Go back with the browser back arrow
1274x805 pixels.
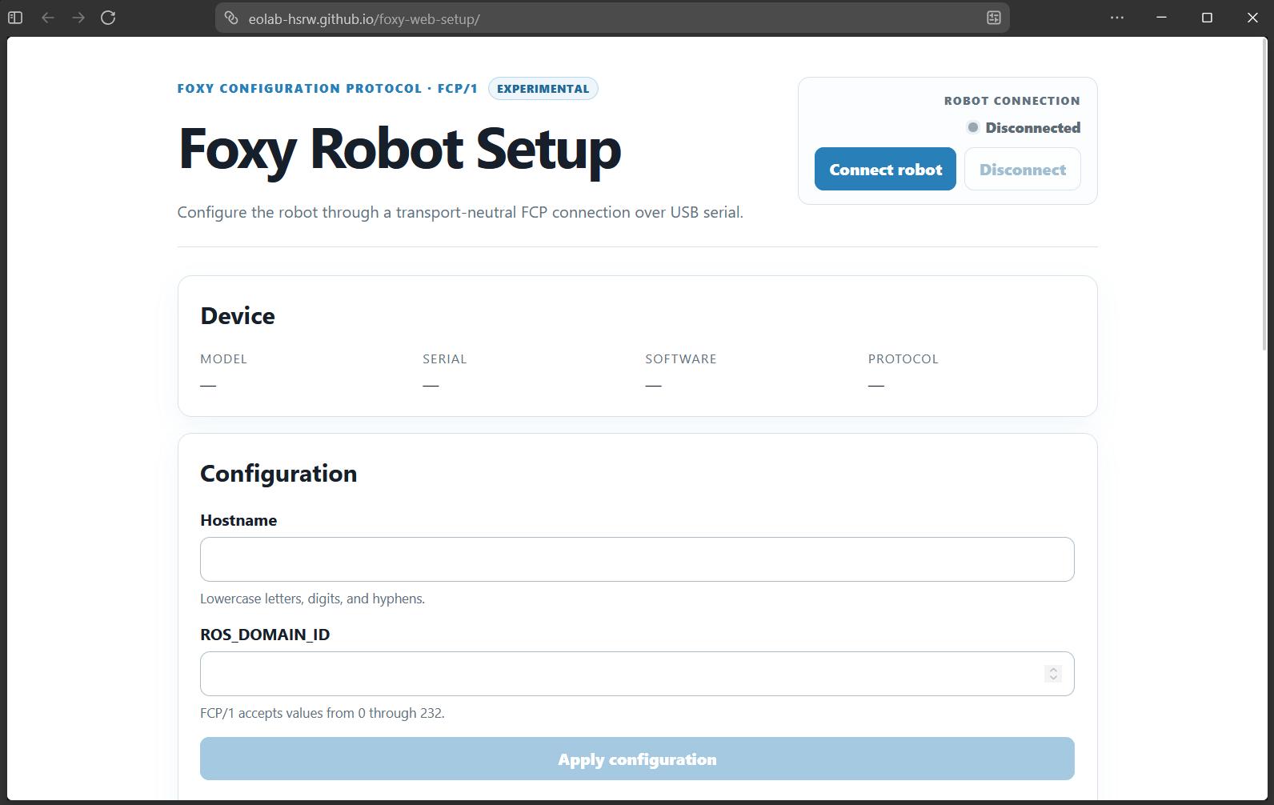(48, 18)
